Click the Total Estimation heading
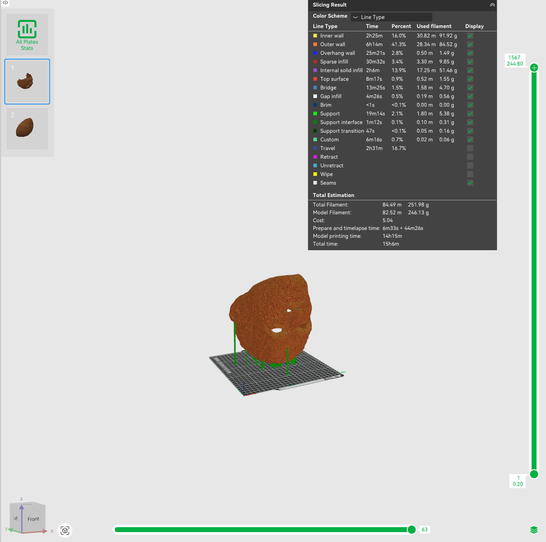The height and width of the screenshot is (542, 546). tap(334, 195)
